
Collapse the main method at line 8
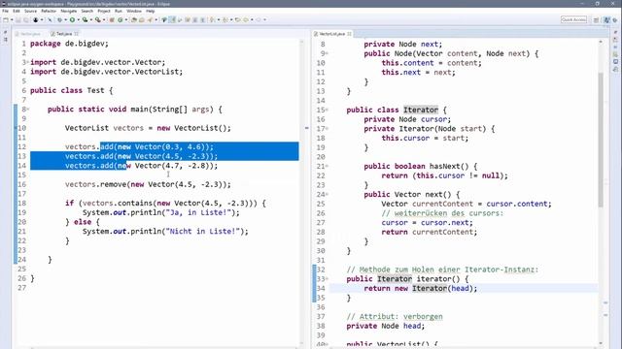(28, 110)
